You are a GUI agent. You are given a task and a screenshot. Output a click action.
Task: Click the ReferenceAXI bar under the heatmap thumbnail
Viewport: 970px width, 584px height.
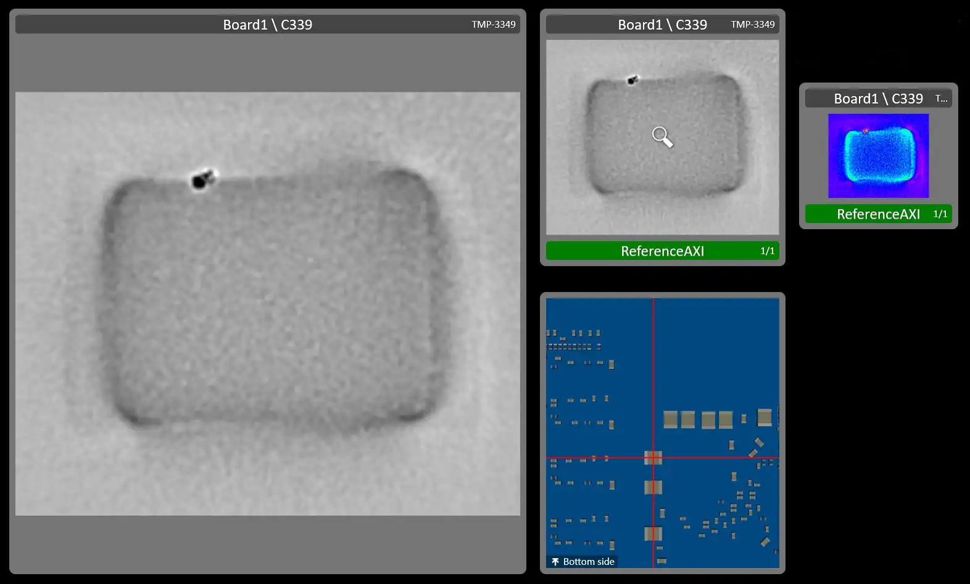click(879, 214)
